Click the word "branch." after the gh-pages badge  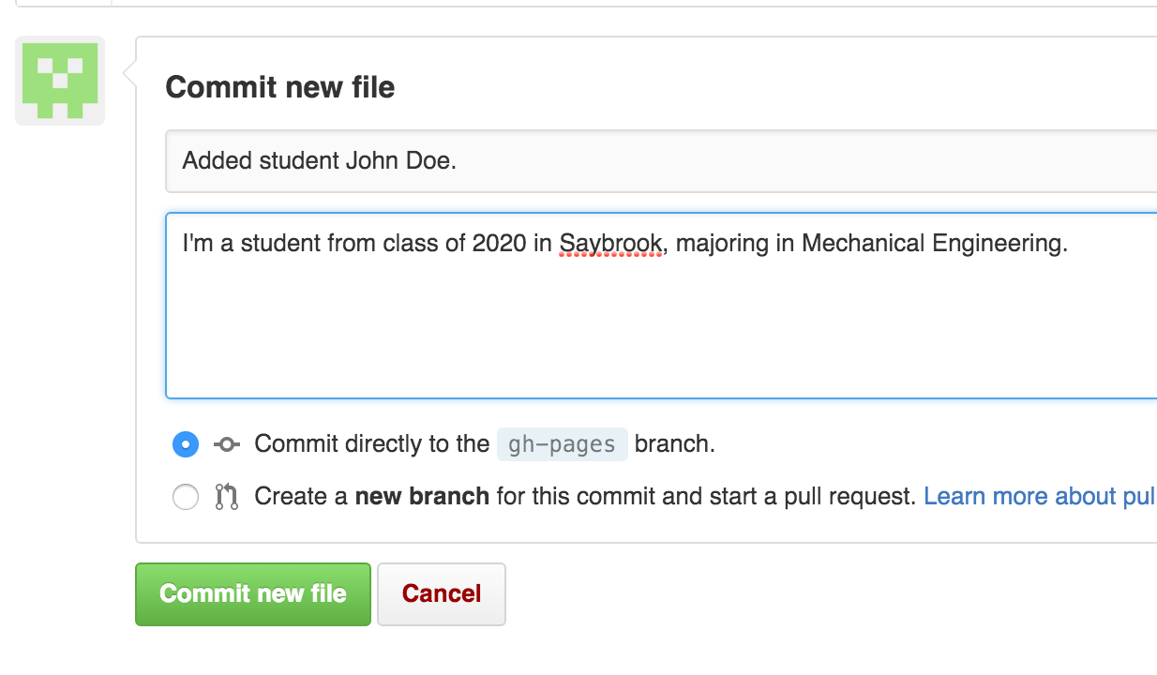click(675, 443)
